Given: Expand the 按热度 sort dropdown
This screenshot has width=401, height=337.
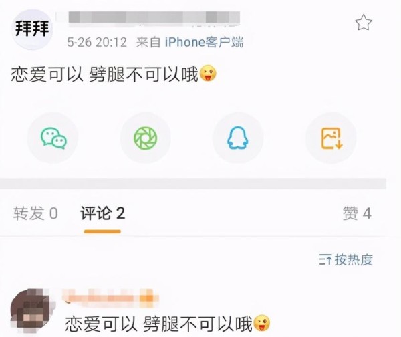Looking at the screenshot, I should 346,260.
